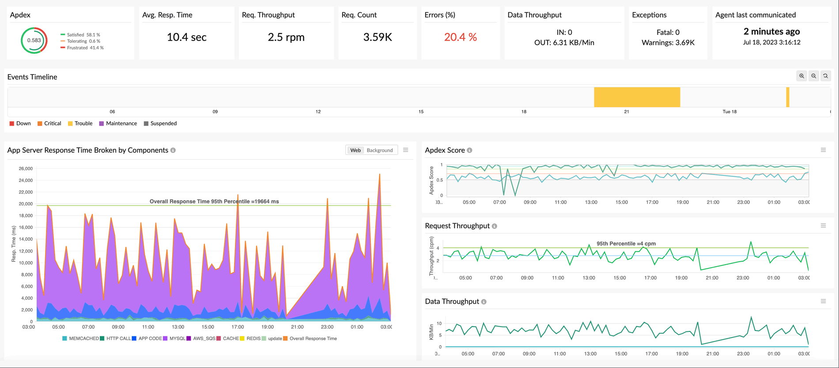Open App Server Response Time chart menu
Viewport: 839px width, 368px height.
click(405, 150)
